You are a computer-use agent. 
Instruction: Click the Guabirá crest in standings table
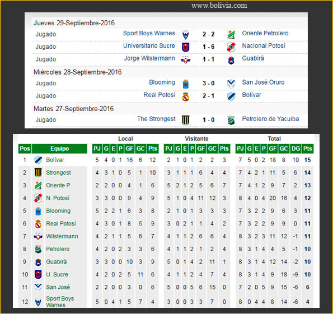(38, 262)
